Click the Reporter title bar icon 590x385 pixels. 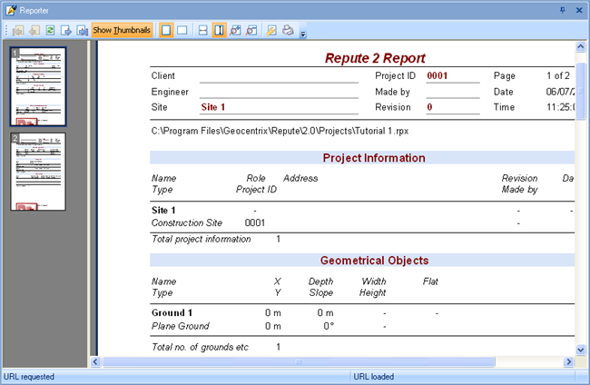pos(11,10)
